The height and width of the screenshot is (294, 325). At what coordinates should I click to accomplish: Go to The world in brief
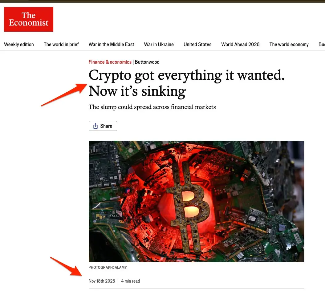tap(61, 45)
